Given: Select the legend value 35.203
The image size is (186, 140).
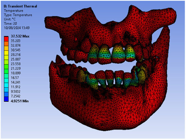Looking at the screenshot, I should pyautogui.click(x=16, y=41).
